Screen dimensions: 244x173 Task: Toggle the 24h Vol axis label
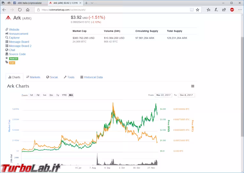pos(11,158)
